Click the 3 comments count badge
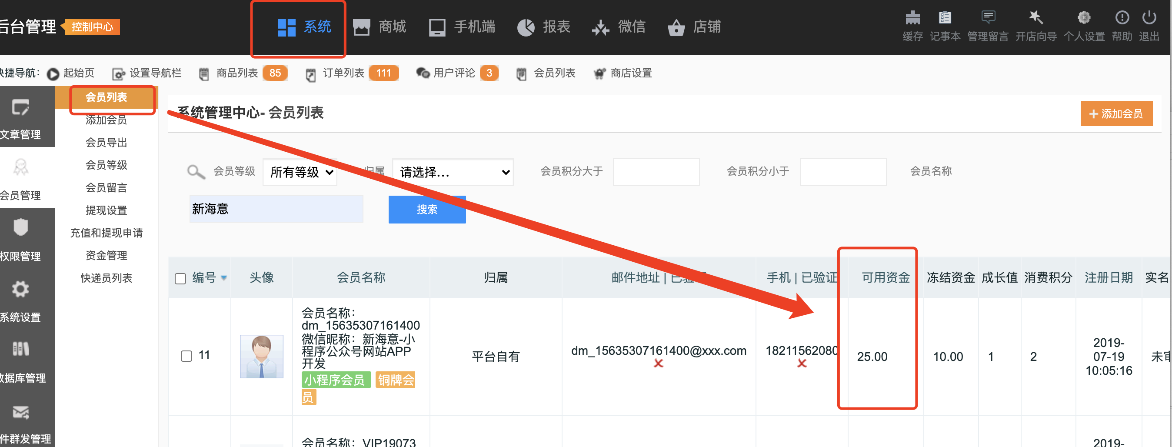 pyautogui.click(x=489, y=73)
